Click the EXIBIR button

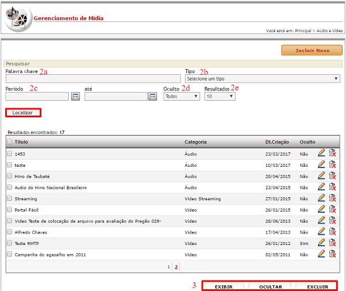tap(224, 287)
